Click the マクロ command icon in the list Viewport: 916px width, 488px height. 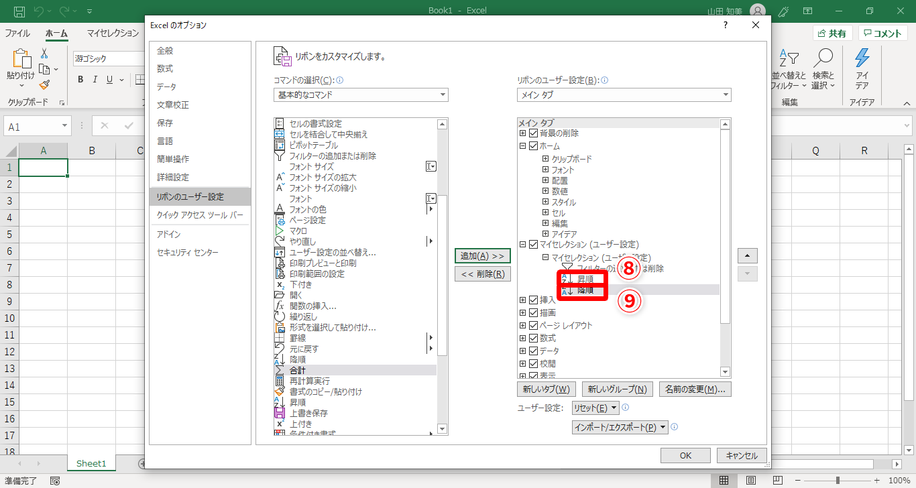coord(280,231)
